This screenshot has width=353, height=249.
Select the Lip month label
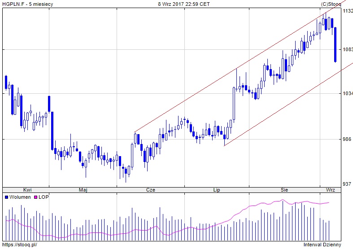(217, 190)
